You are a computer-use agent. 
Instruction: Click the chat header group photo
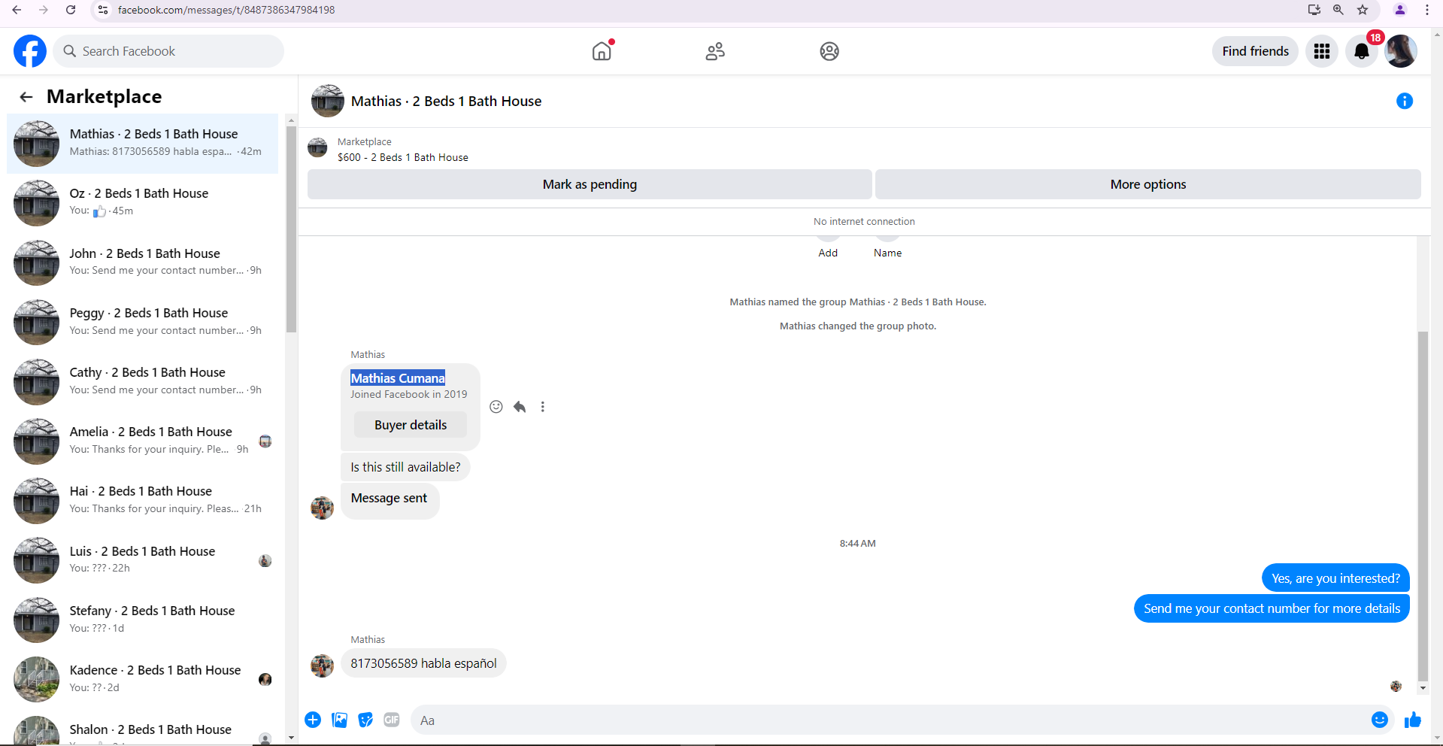pos(328,101)
